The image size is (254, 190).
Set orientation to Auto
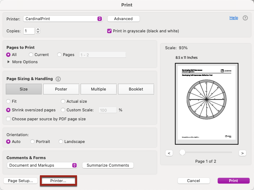[x=8, y=142]
